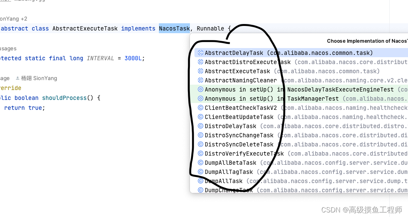Click anonymous class icon beside TaskManagerTest row
The width and height of the screenshot is (408, 217).
[200, 98]
